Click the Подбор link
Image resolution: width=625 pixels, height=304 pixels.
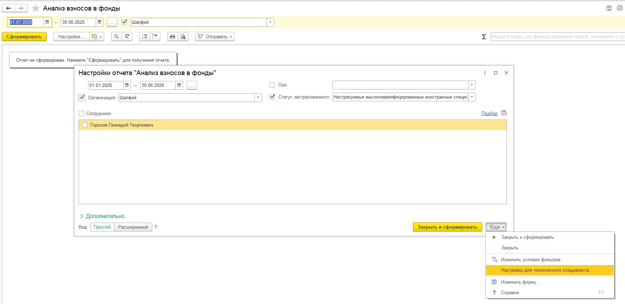click(489, 113)
